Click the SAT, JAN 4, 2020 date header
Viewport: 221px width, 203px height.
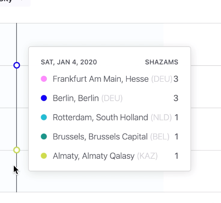[x=69, y=62]
